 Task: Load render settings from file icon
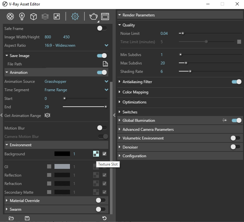click(11, 218)
